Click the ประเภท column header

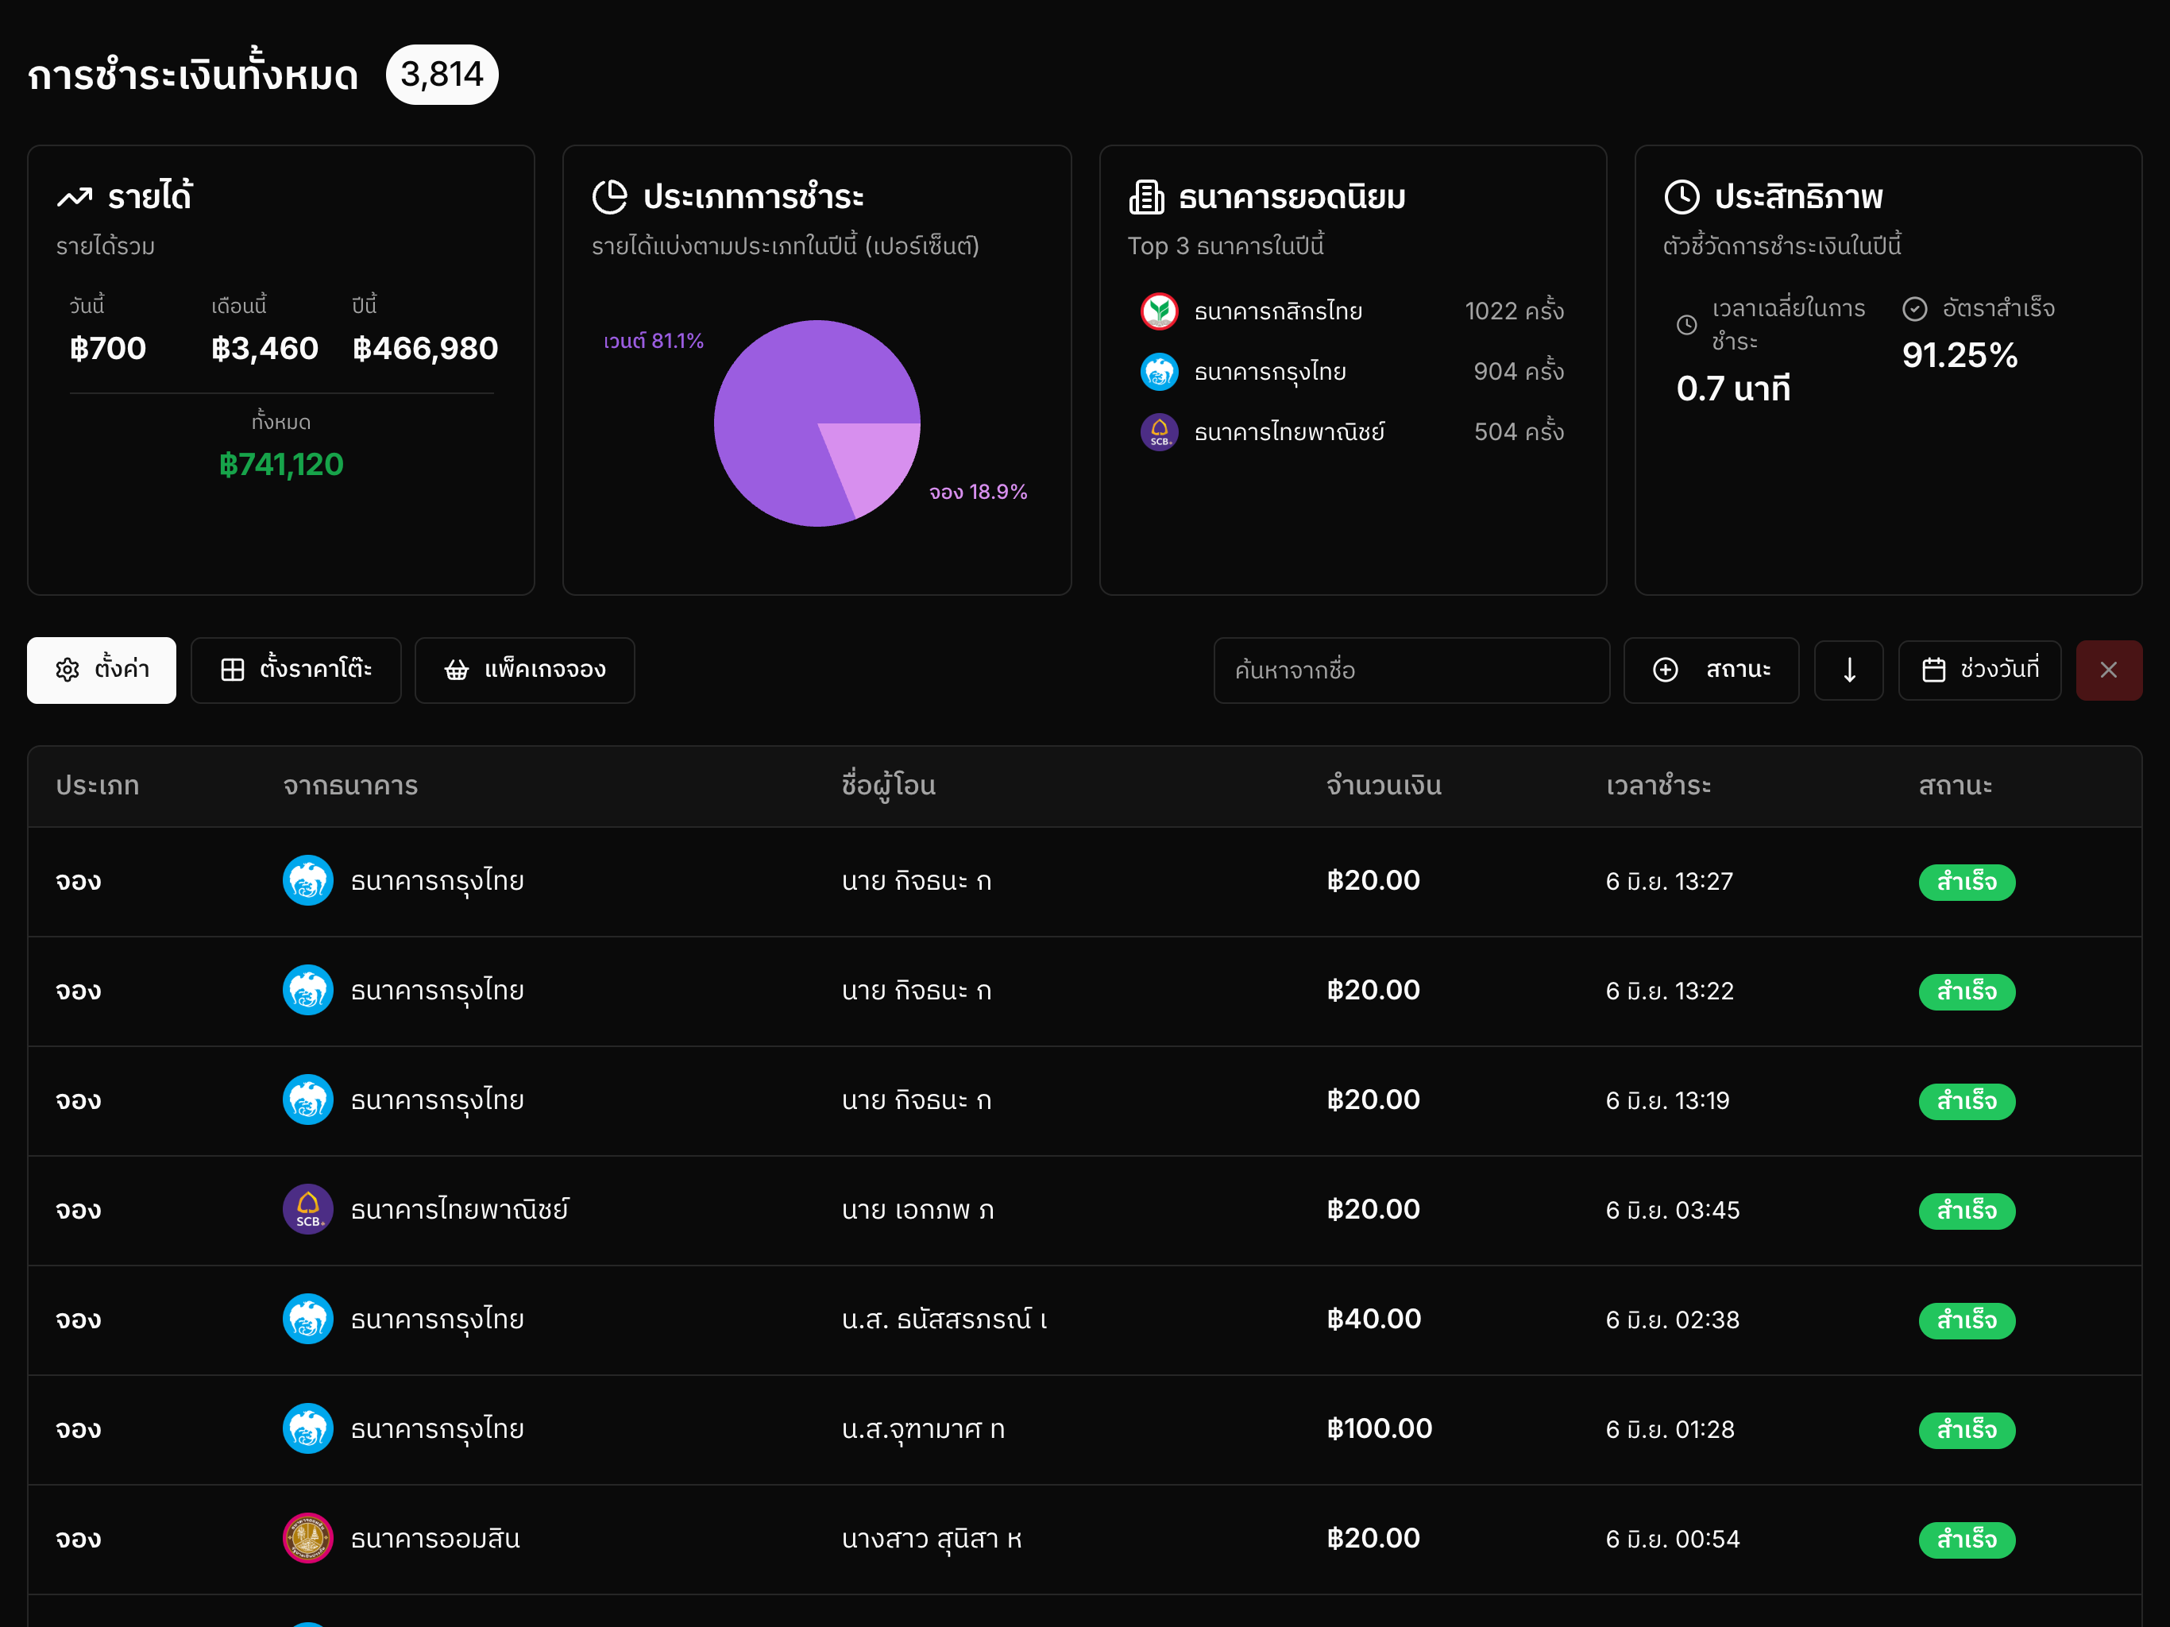97,785
